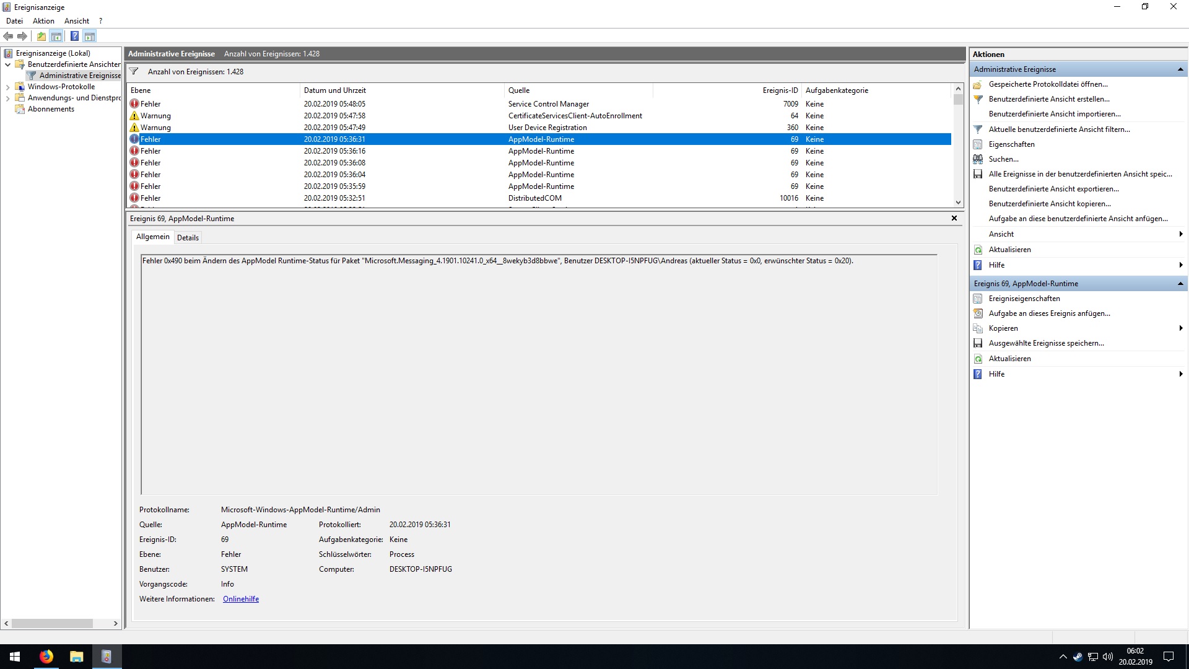The height and width of the screenshot is (669, 1189).
Task: Expand Anwendungs- und Dienstprotokolle tree node
Action: [7, 98]
